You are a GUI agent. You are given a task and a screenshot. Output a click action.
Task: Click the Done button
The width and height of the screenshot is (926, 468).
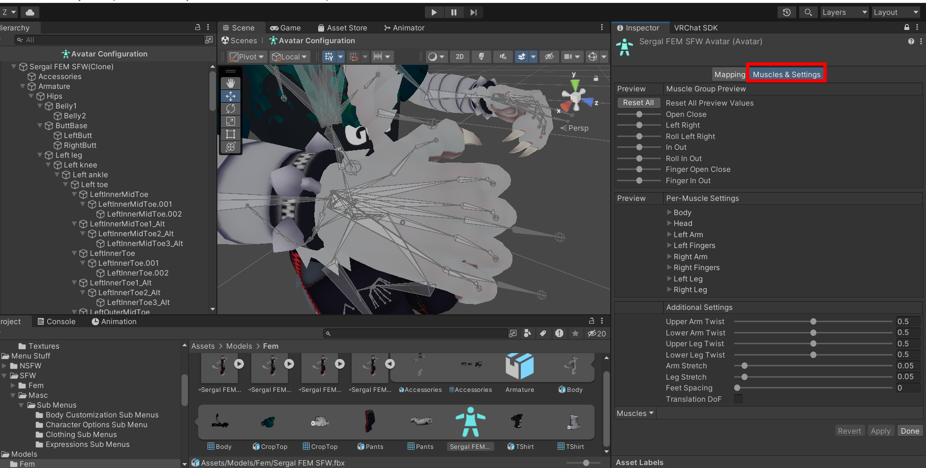[x=909, y=431]
